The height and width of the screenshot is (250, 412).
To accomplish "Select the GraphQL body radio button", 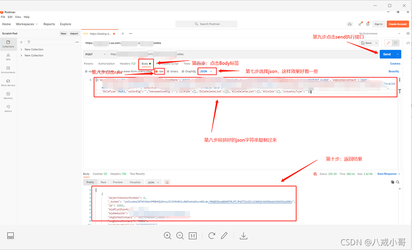I will click(183, 72).
